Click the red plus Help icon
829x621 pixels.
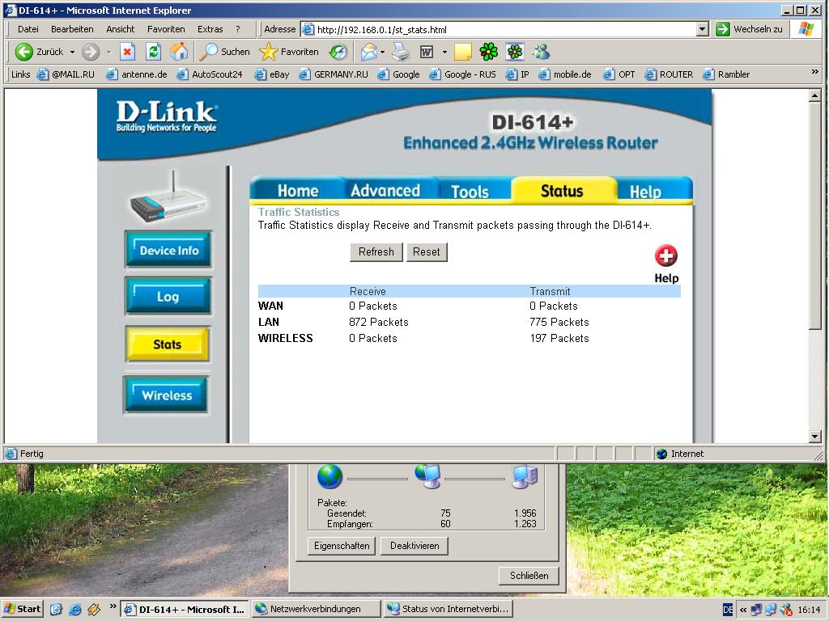(x=665, y=256)
